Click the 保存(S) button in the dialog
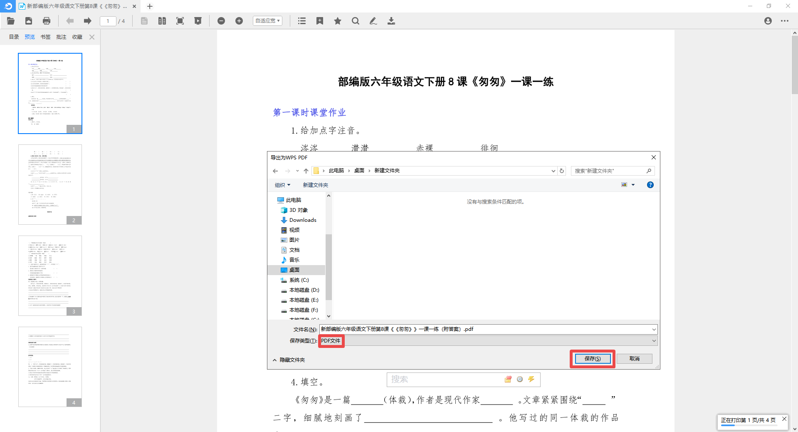The image size is (798, 432). pyautogui.click(x=592, y=358)
